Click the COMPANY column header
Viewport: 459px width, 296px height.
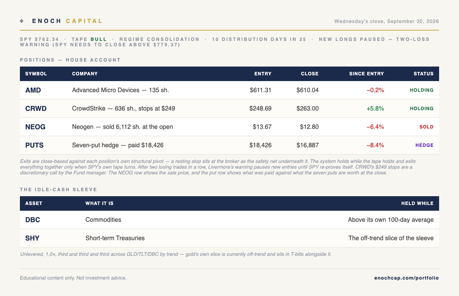click(85, 74)
